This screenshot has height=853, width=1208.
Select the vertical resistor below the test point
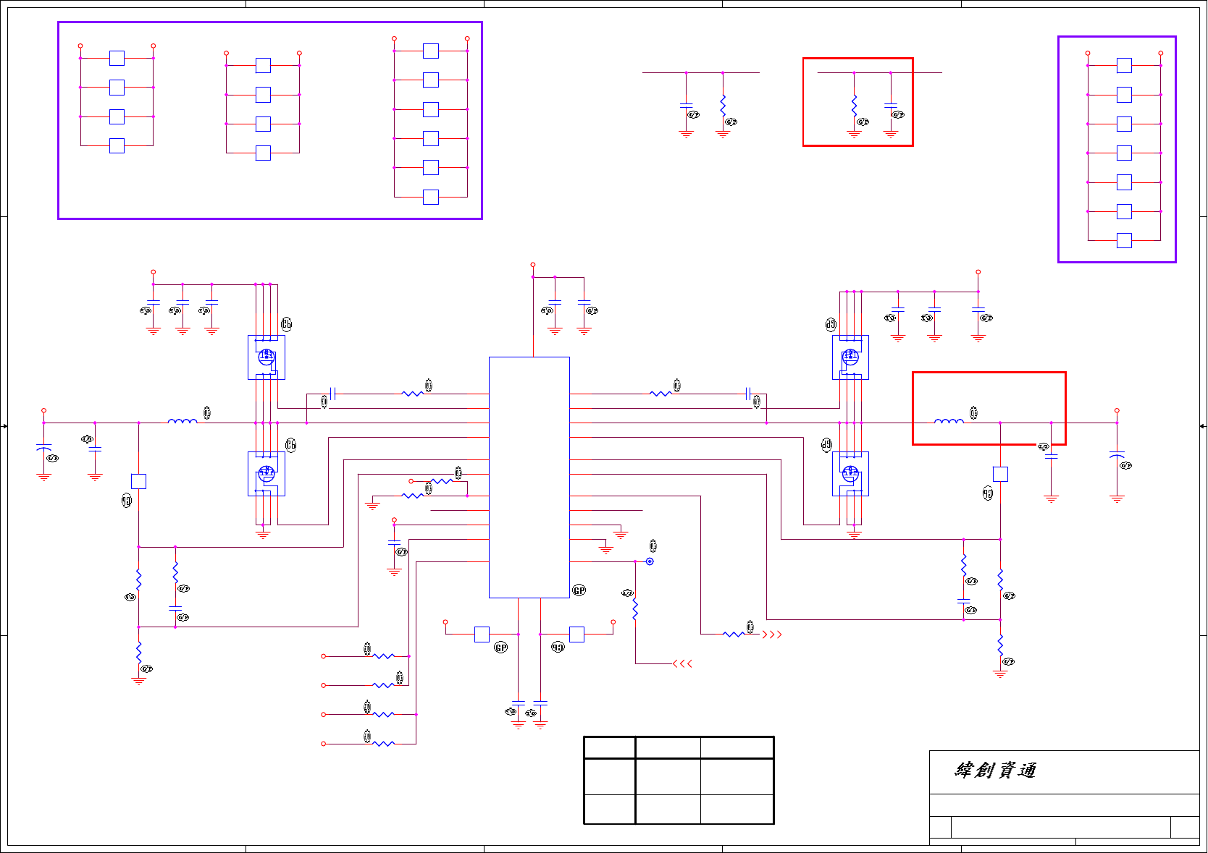pyautogui.click(x=635, y=609)
